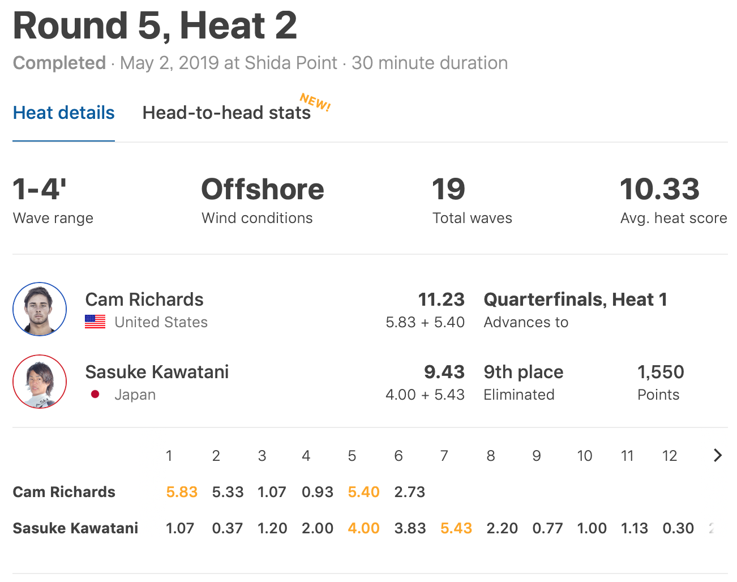Click Cam Richards' highlighted 5.83 wave score
This screenshot has height=582, width=737.
[182, 492]
